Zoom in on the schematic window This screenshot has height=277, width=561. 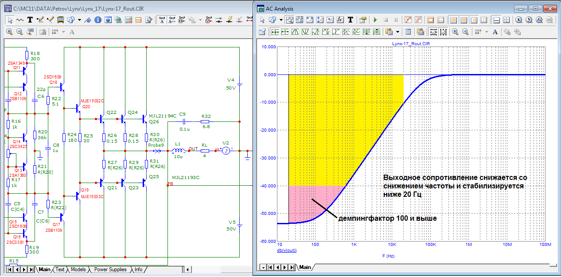pos(9,32)
